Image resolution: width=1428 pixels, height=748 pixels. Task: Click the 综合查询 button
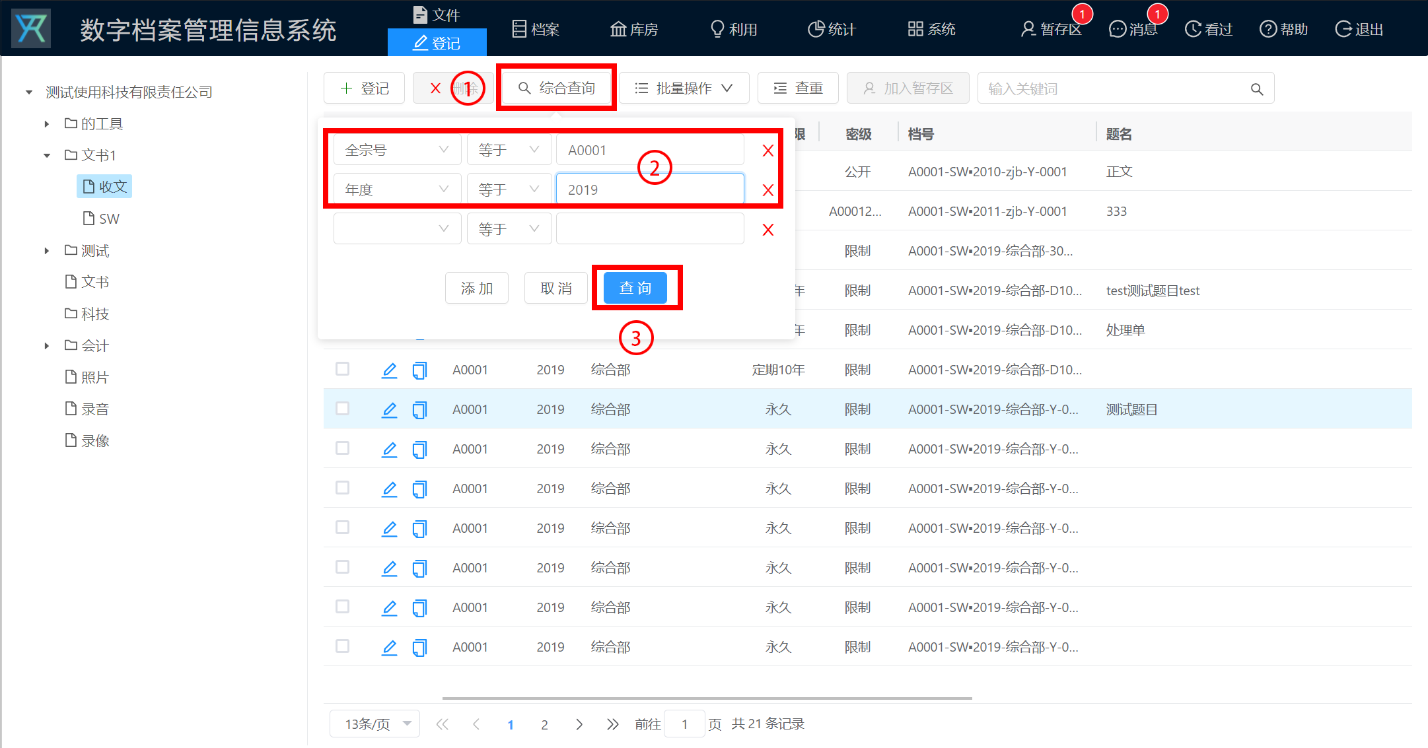(x=556, y=88)
